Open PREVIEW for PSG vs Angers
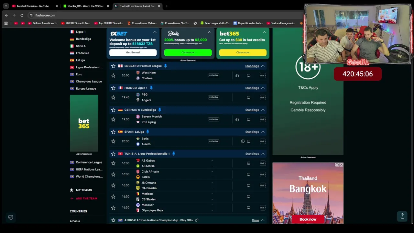The image size is (414, 233). tap(213, 97)
